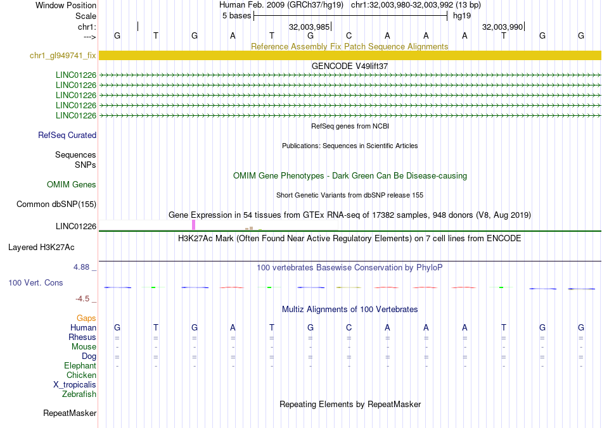
Task: Select the yellow fix patch alignment bar
Action: [350, 55]
